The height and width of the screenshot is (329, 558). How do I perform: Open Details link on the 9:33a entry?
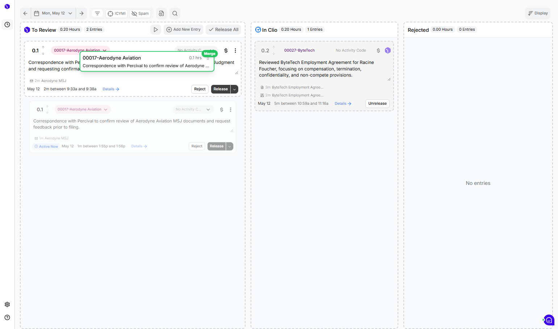click(111, 89)
